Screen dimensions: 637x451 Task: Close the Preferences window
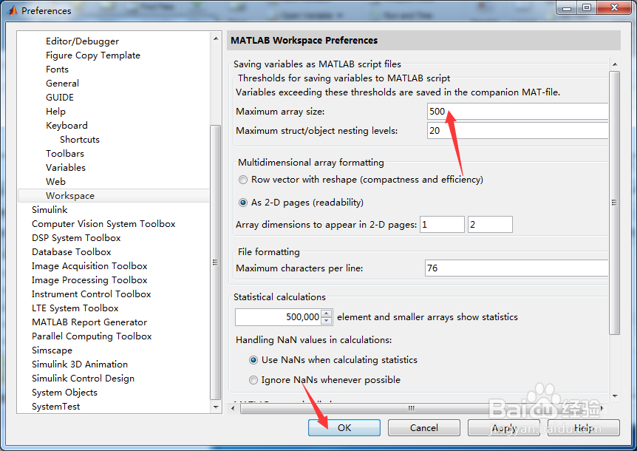(x=614, y=8)
